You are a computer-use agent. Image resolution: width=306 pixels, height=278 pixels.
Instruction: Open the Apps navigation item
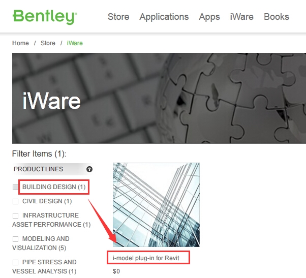pos(209,17)
